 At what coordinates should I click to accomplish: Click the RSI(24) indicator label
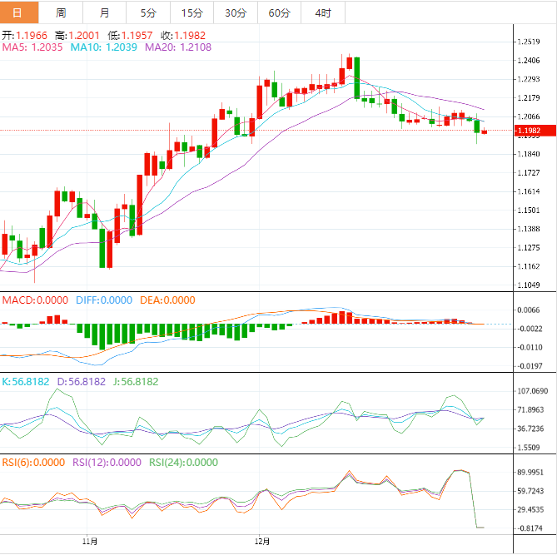[183, 463]
